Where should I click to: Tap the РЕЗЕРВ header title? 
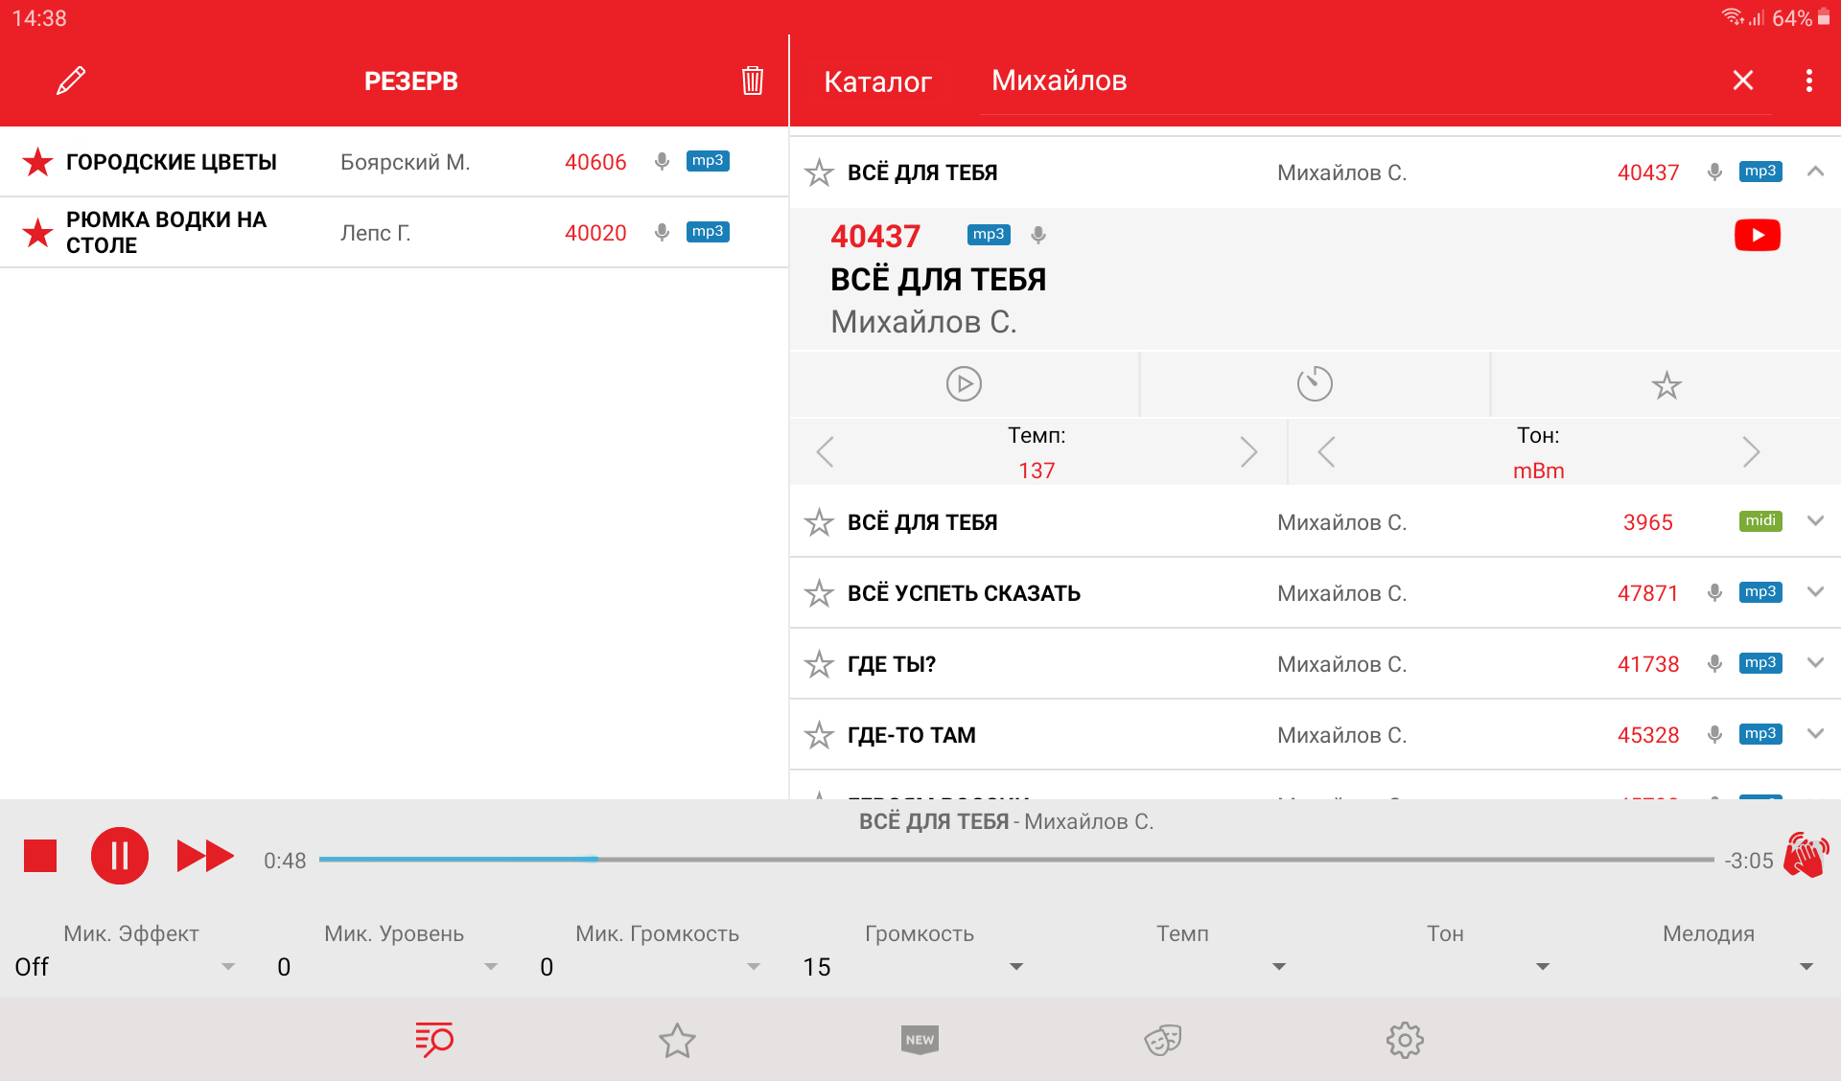pyautogui.click(x=410, y=81)
